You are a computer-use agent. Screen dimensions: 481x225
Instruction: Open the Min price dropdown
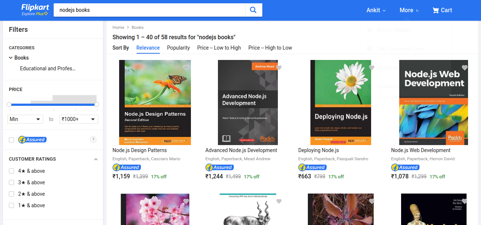25,119
